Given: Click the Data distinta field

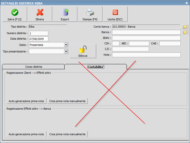Looking at the screenshot, I should [38, 39].
